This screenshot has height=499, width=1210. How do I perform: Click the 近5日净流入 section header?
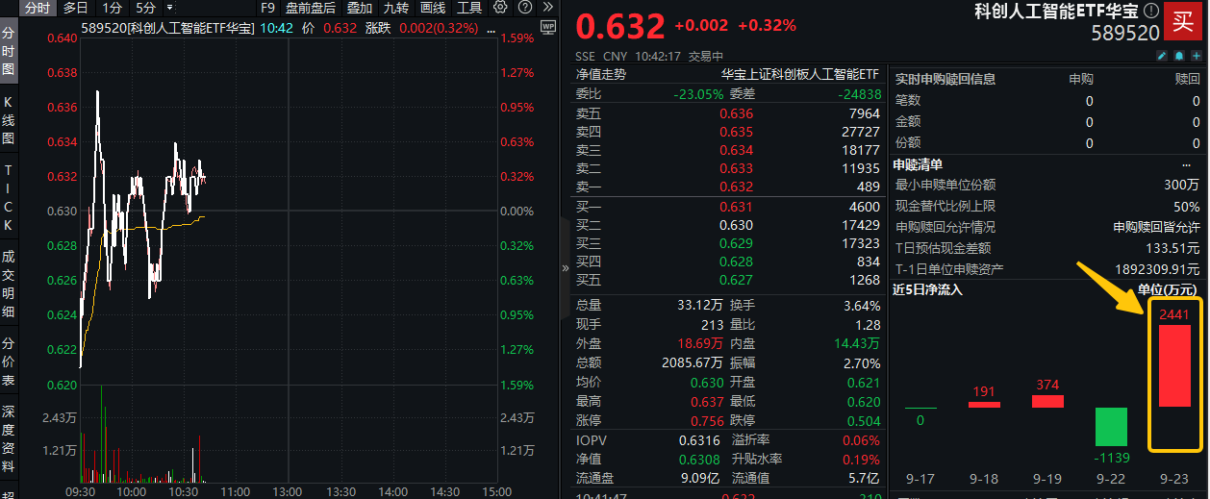[x=928, y=288]
